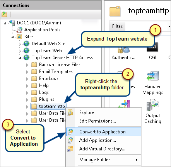171x167 pixels.
Task: Select the DOC1 server computer icon
Action: (x=12, y=22)
